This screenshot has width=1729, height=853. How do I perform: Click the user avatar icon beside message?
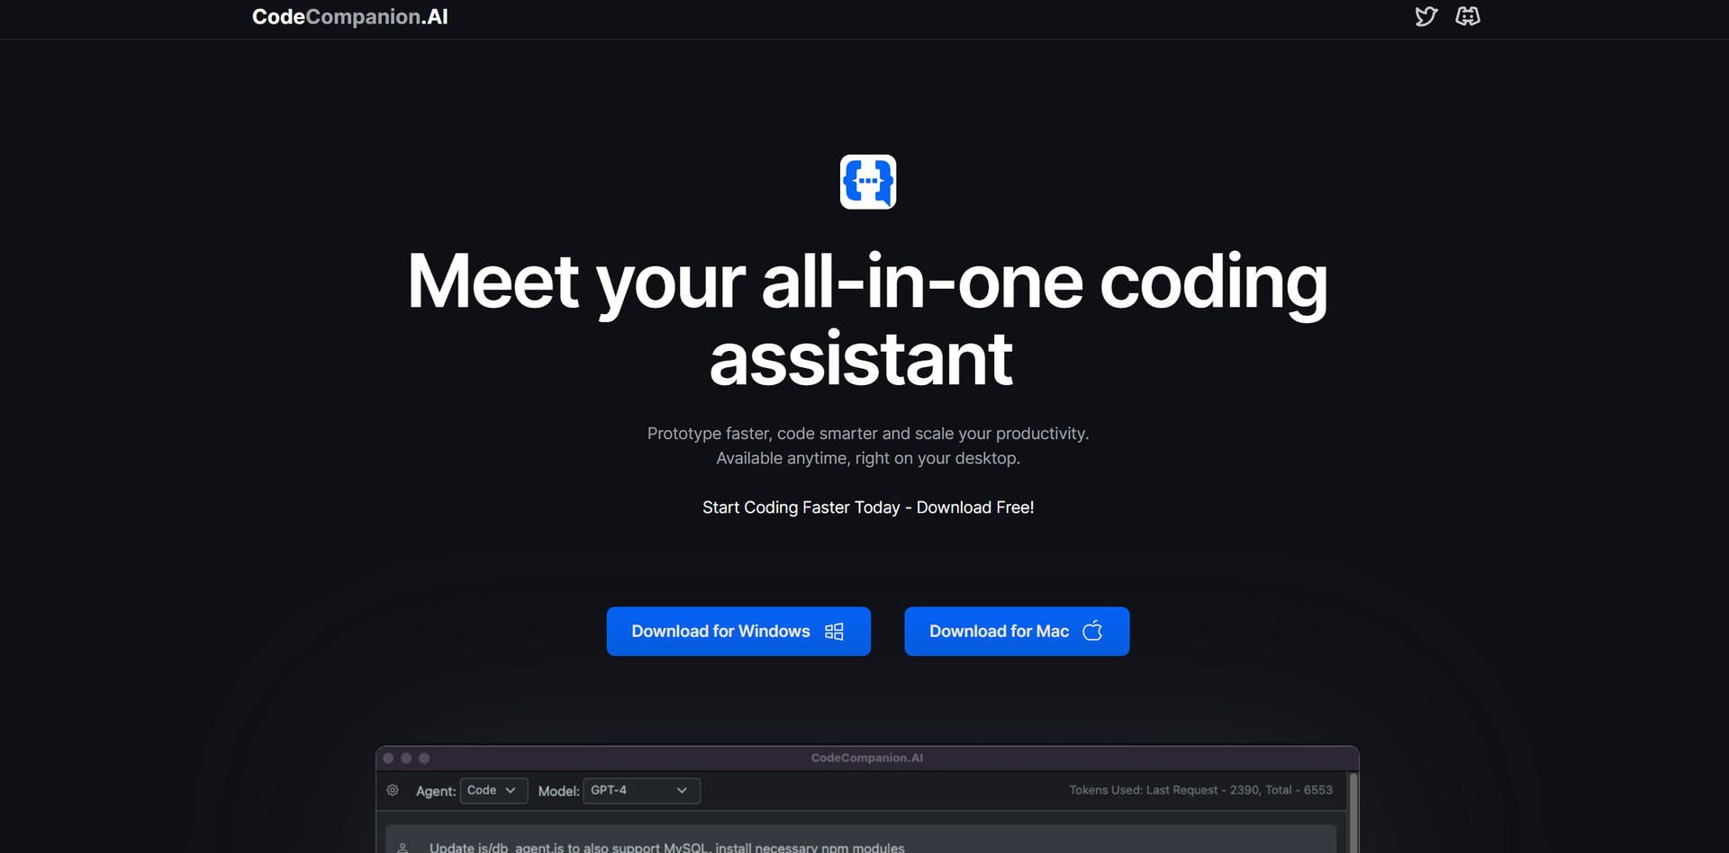[403, 847]
